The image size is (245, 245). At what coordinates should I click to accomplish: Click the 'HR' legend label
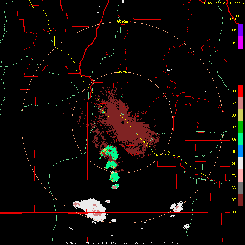pos(234,127)
